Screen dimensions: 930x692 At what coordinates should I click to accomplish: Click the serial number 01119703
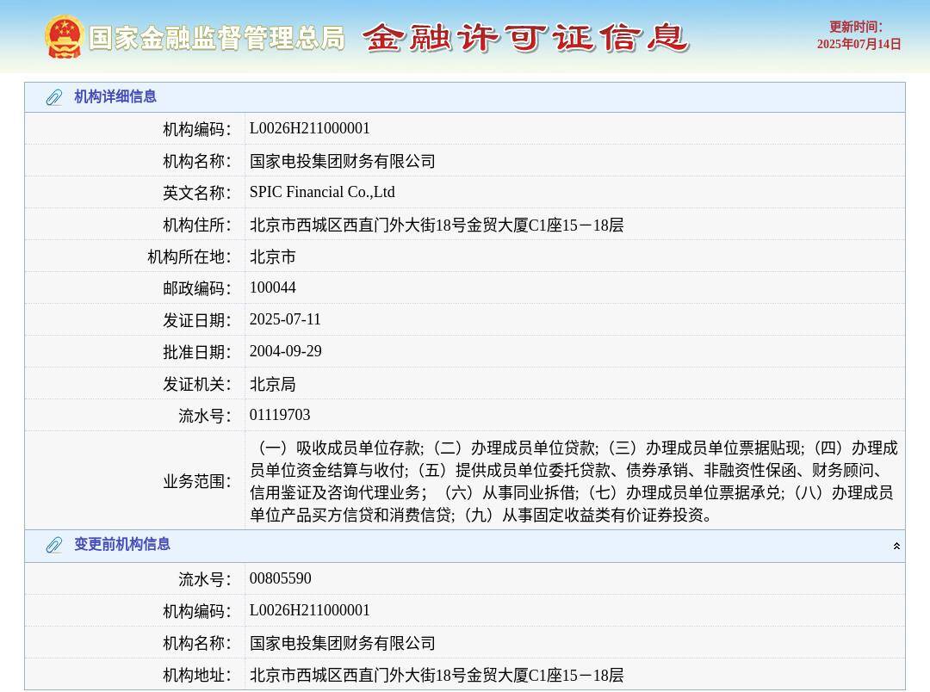point(280,415)
